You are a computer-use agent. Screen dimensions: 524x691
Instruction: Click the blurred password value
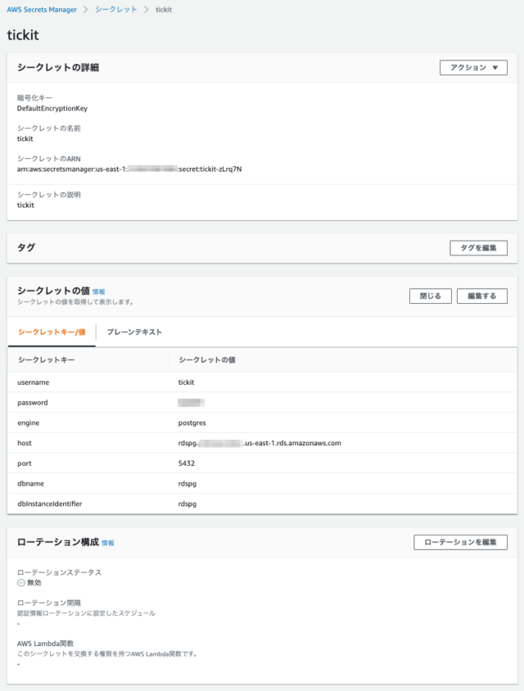pos(191,402)
